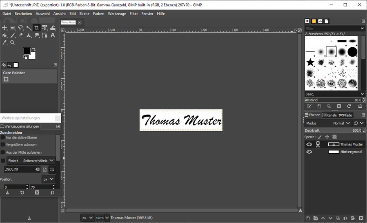The width and height of the screenshot is (367, 223).
Task: Open the layer mode group switcher dropdown
Action: pyautogui.click(x=358, y=123)
